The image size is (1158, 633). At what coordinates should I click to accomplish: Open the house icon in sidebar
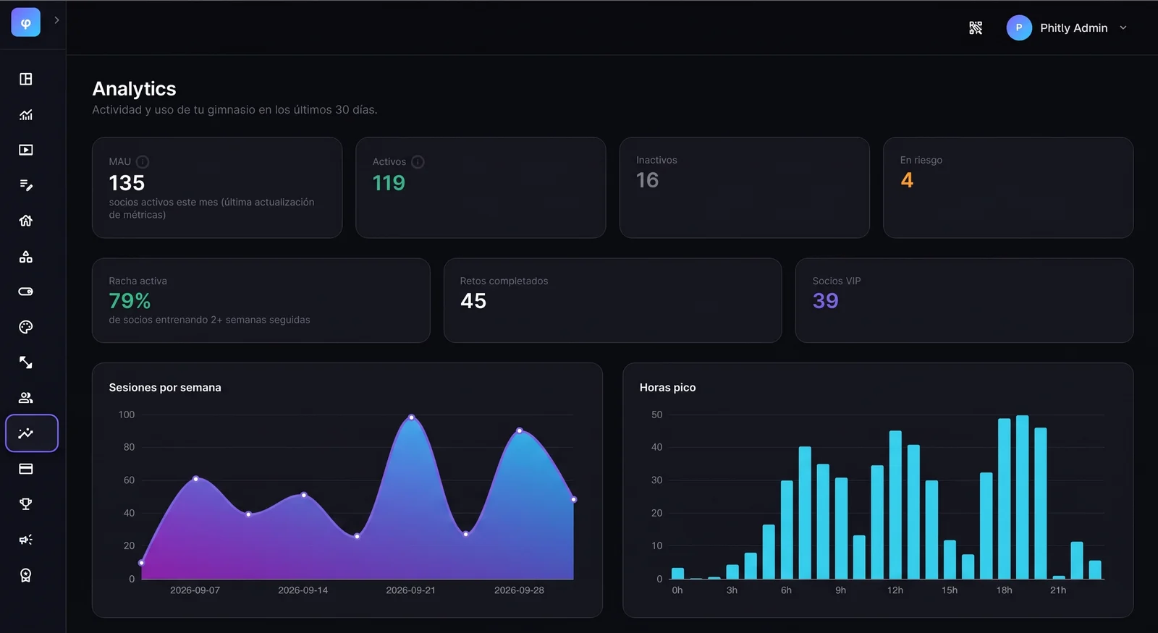(26, 221)
